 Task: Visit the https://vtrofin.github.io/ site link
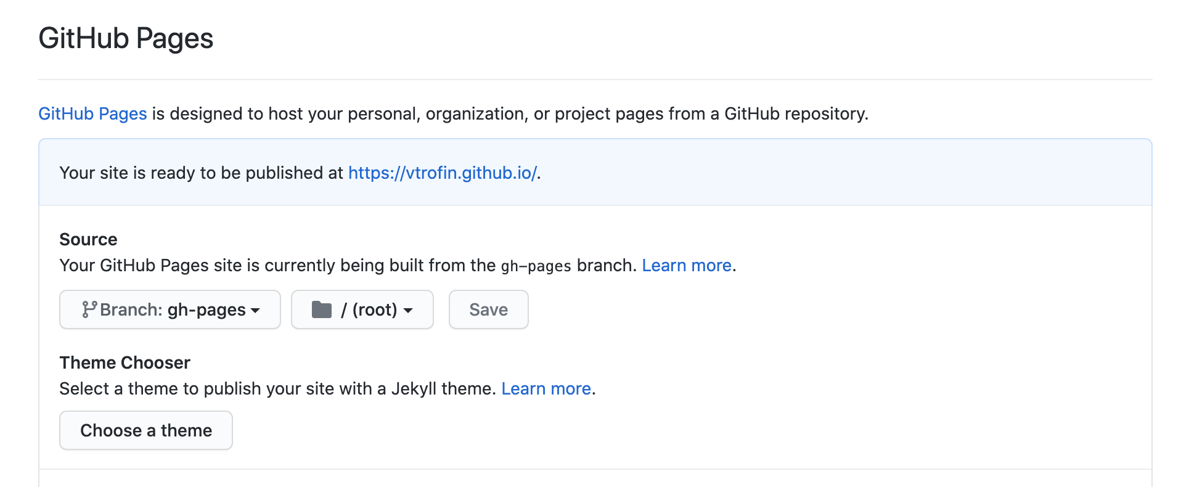[443, 173]
